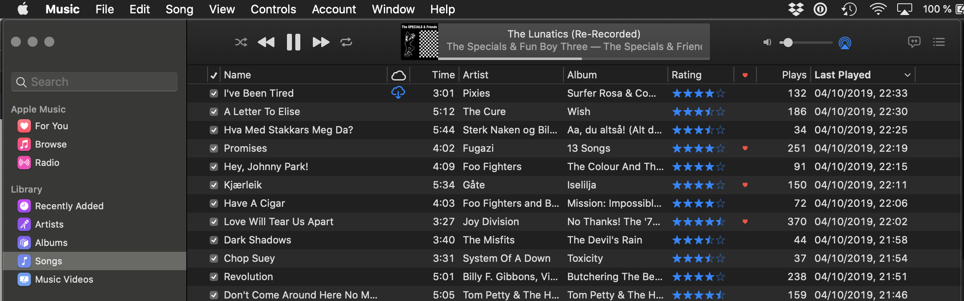Uncheck I've Been Tired song
964x301 pixels.
pos(214,93)
